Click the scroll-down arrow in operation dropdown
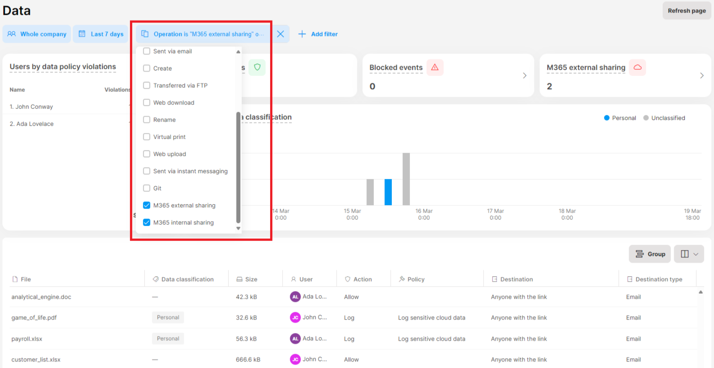The width and height of the screenshot is (714, 368). [238, 228]
